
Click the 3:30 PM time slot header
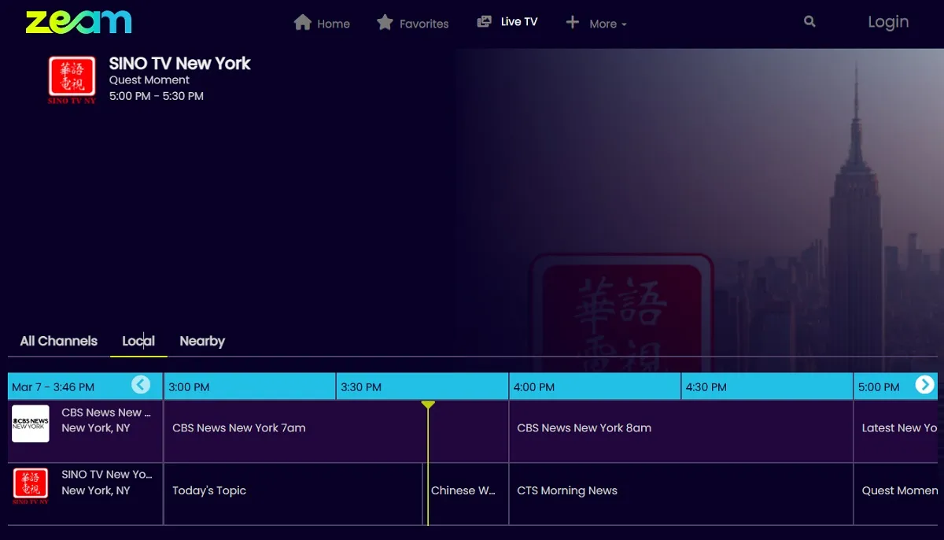(x=422, y=387)
